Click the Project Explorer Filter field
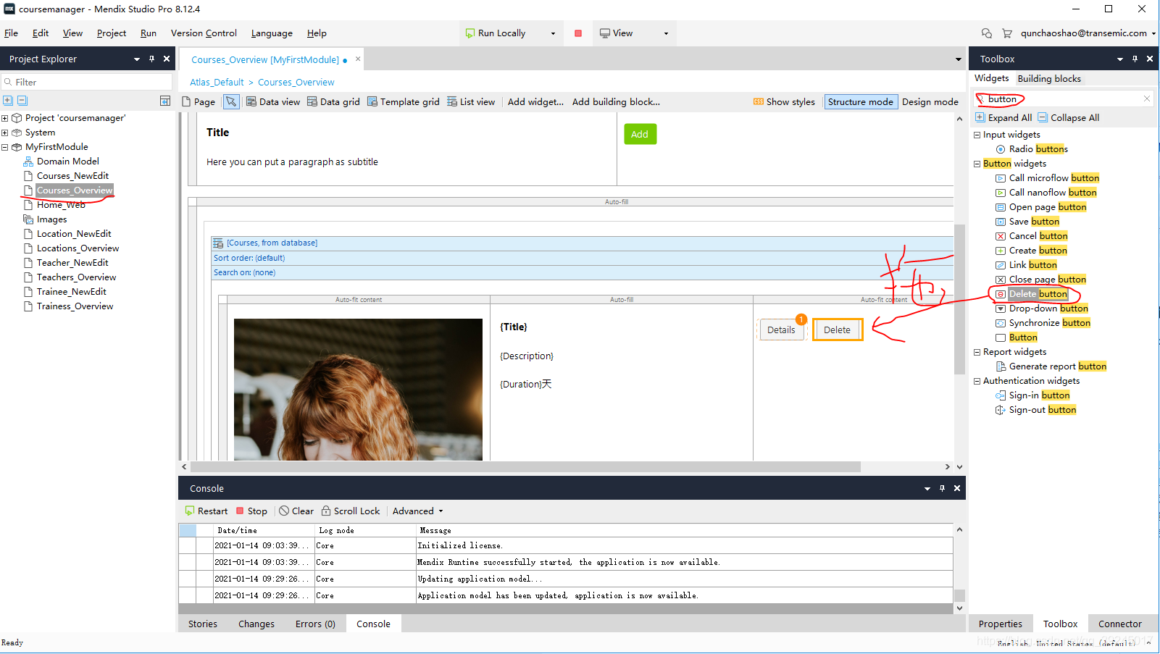This screenshot has width=1160, height=654. [x=87, y=82]
